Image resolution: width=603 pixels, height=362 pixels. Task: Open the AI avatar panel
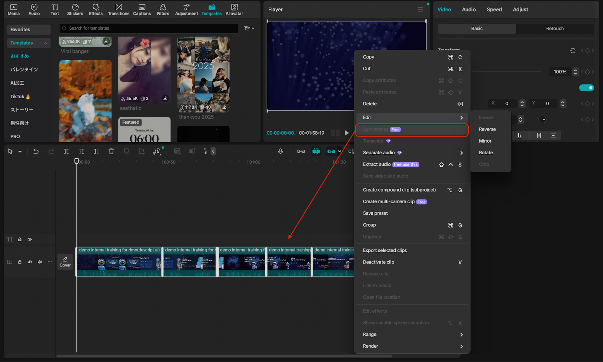[234, 10]
